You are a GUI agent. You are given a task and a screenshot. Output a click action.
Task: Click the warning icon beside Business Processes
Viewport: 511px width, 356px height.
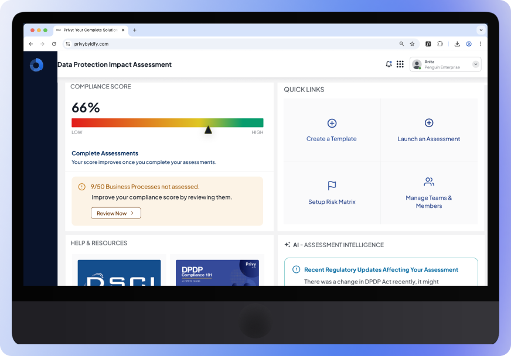(x=82, y=187)
